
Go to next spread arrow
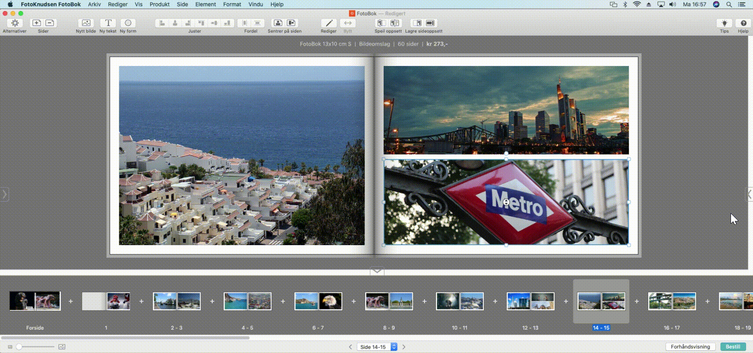pos(404,347)
